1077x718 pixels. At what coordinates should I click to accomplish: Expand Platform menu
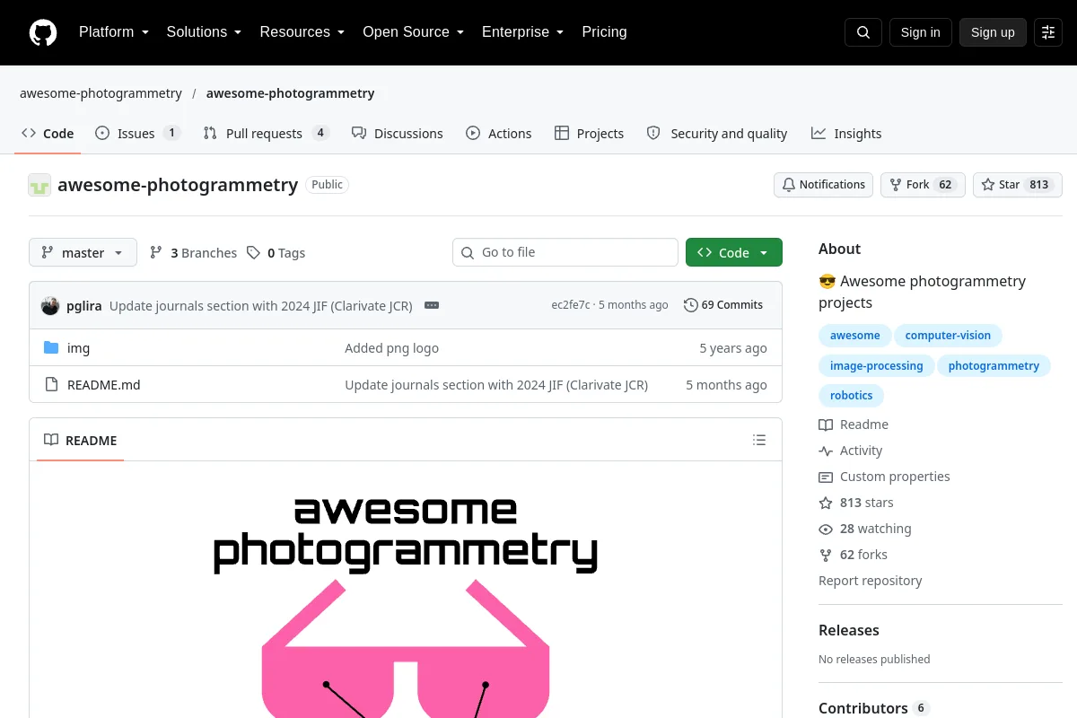point(113,32)
